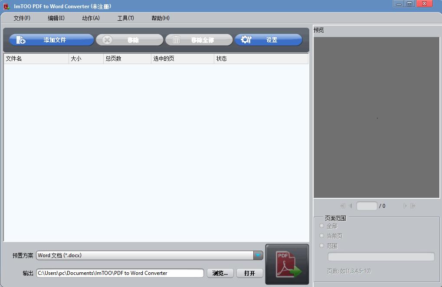Click the 选中的页 column header
The height and width of the screenshot is (287, 442).
(x=183, y=58)
